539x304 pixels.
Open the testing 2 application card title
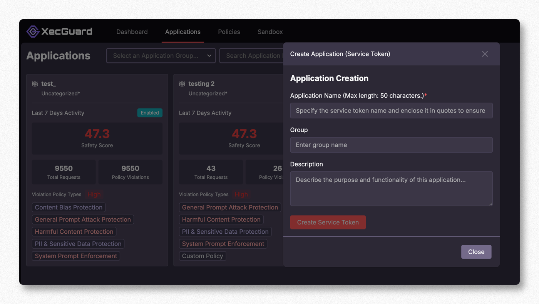(x=201, y=84)
